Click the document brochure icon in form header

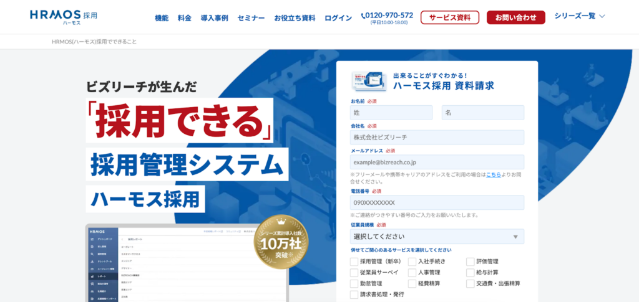click(x=371, y=81)
